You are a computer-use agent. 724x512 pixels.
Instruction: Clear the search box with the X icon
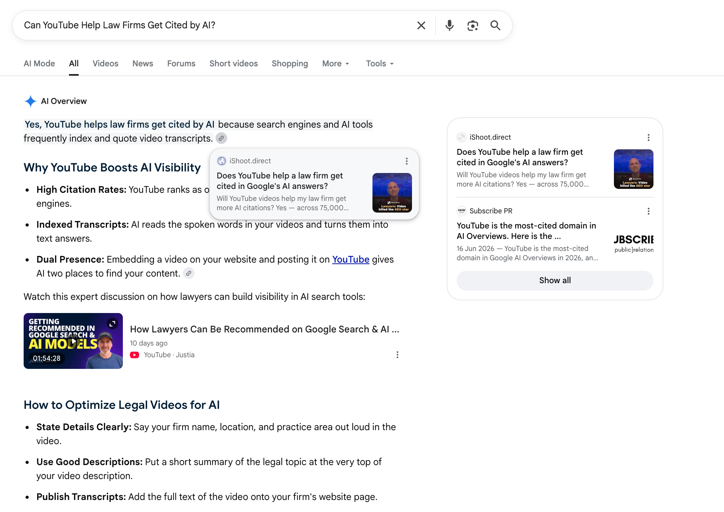tap(421, 26)
